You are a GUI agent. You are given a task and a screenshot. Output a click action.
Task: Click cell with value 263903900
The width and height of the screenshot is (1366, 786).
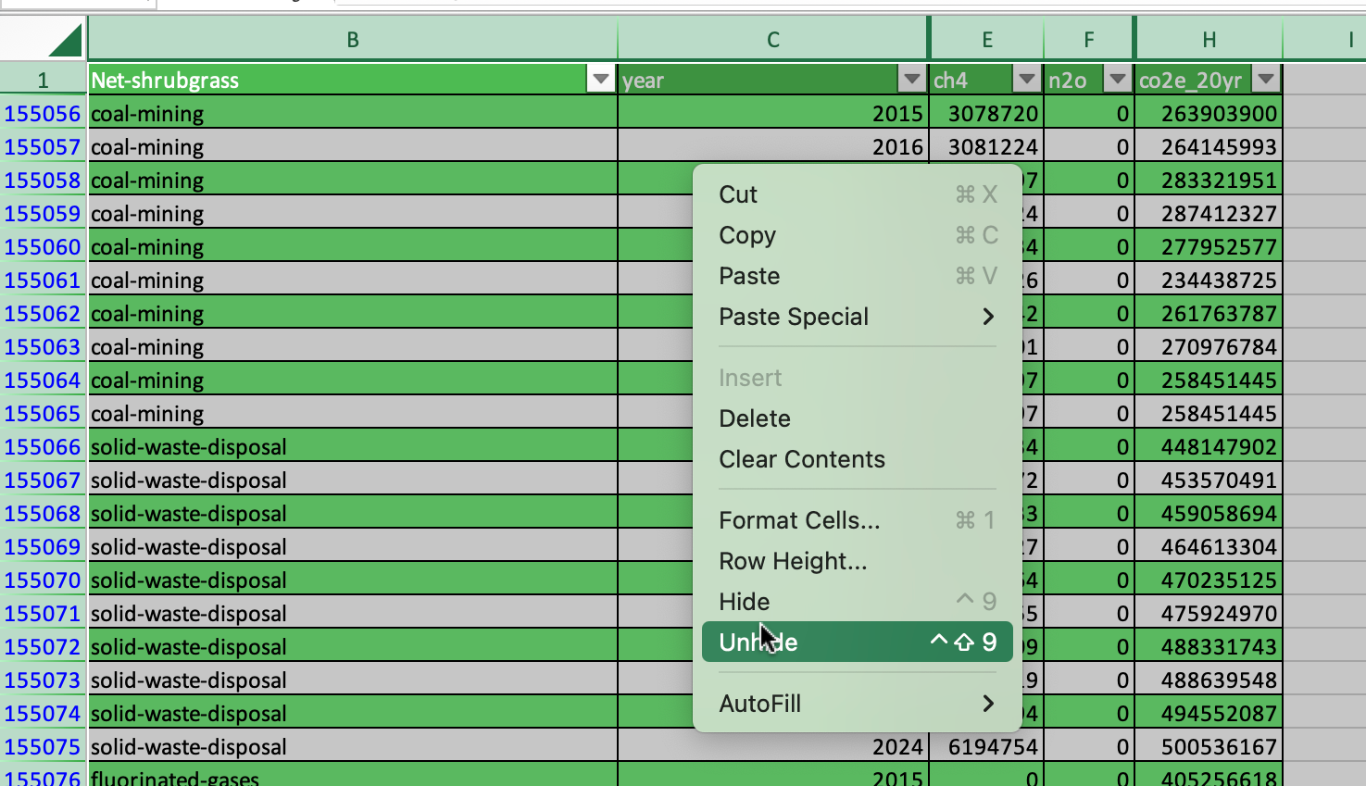click(x=1209, y=114)
